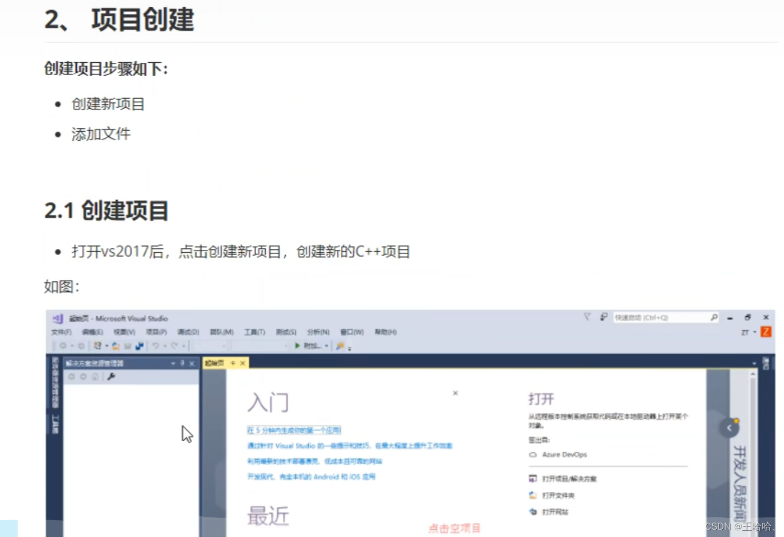Viewport: 784px width, 537px height.
Task: Click the 打开文件夹 link
Action: (558, 496)
